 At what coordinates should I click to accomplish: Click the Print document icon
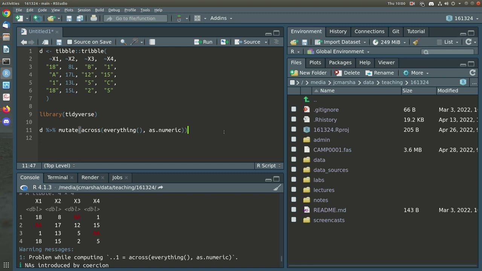(94, 18)
